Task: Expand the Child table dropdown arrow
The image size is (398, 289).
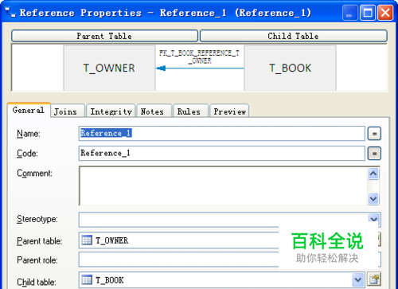Action: pyautogui.click(x=358, y=279)
